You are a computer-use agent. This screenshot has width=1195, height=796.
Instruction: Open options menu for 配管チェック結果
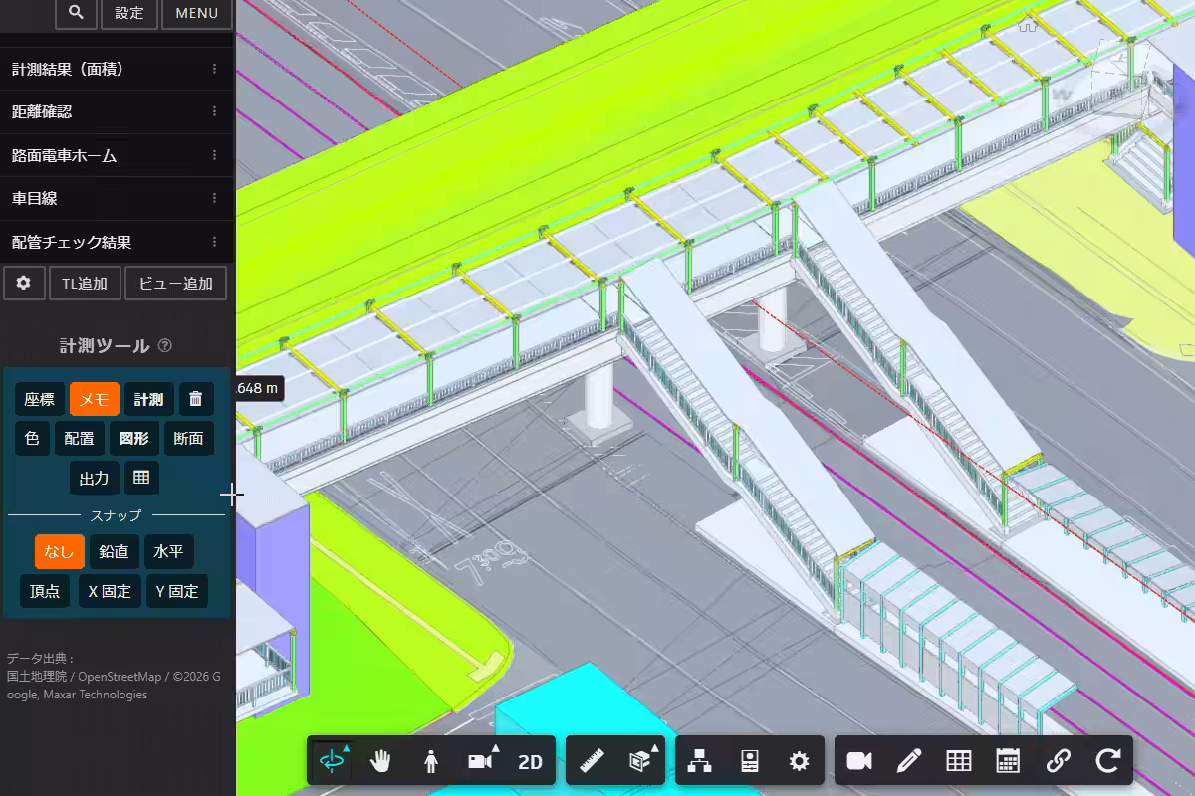click(214, 242)
